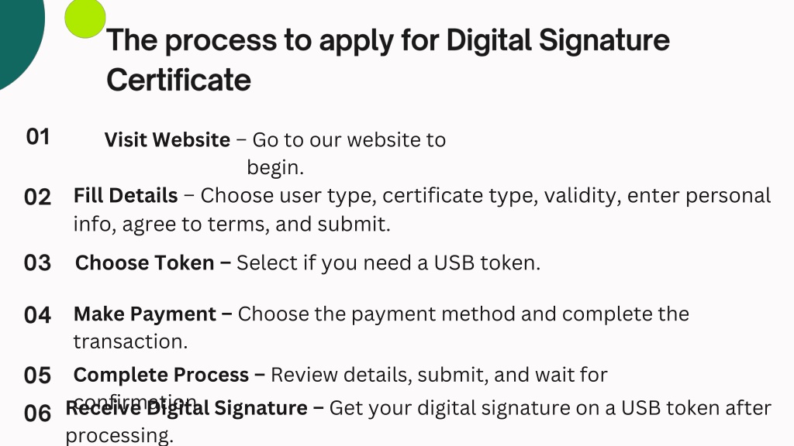This screenshot has height=446, width=794.
Task: Click the word 'begin.' under Visit Website
Action: 275,168
